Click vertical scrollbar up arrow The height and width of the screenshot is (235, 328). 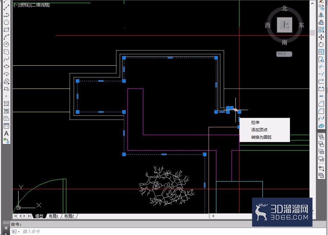[312, 4]
